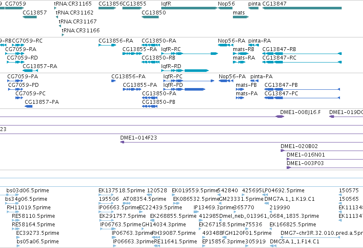Select the CG13857 gene feature label
Screen dimensions: 363x248
[x=35, y=12]
